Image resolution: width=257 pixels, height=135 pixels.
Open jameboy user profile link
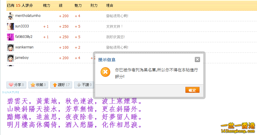(22, 58)
